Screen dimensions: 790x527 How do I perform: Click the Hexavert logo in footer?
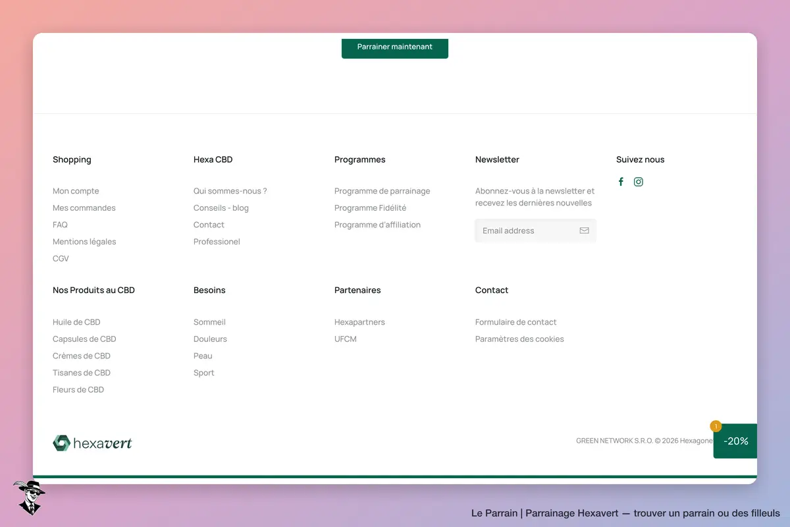pos(92,443)
